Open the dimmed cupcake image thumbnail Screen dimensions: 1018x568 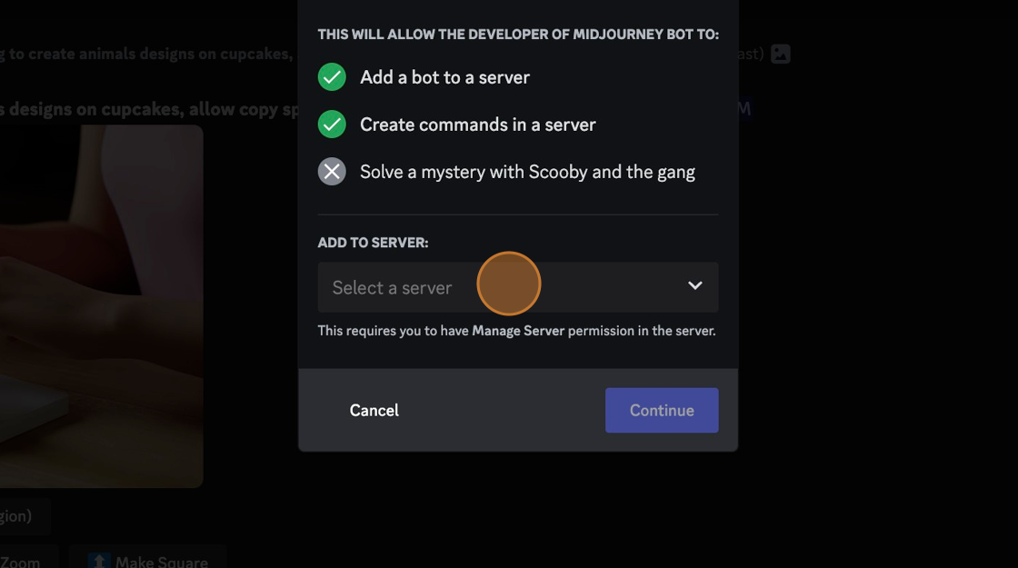point(101,306)
